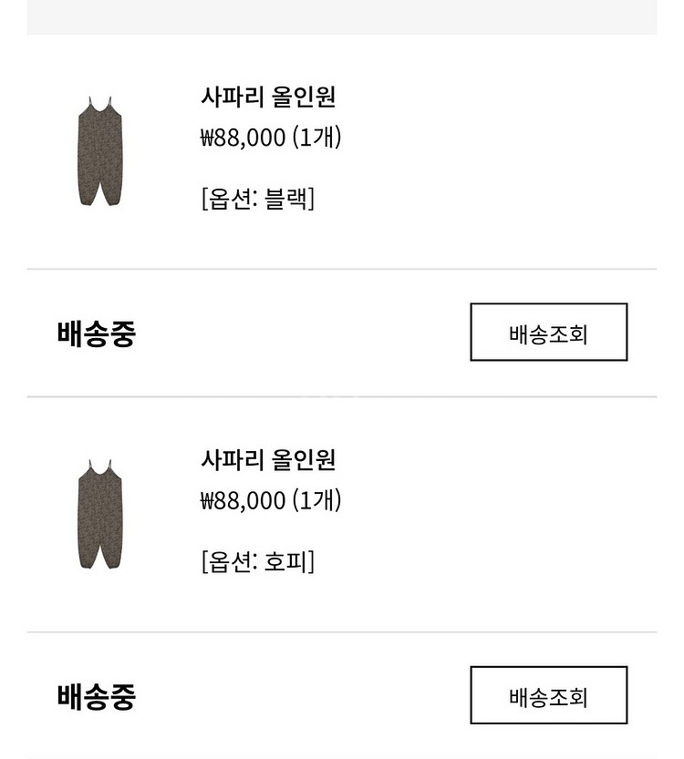Screen dimensions: 684x759
Task: Open the 호피 사파리 올인원 jumpsuit thumbnail
Action: click(99, 515)
